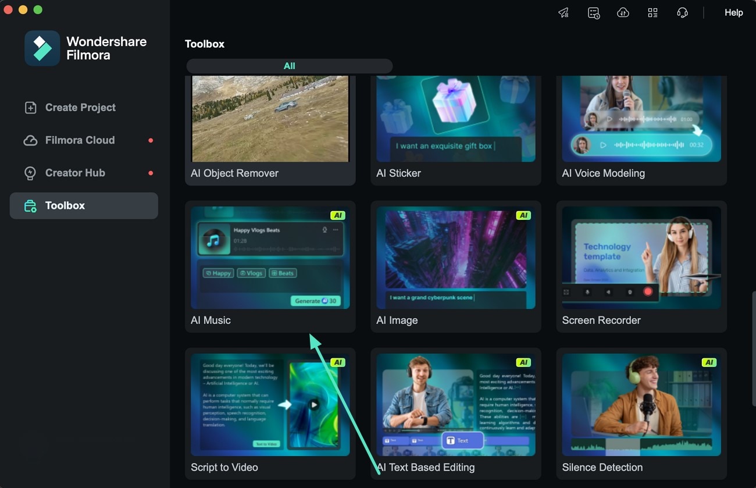The image size is (756, 488).
Task: Click the AI badge on Script to Video
Action: [x=338, y=362]
